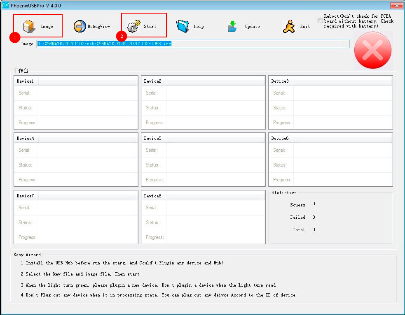Click Easy Wizard step 4 "Don't Plug out" text

158,295
